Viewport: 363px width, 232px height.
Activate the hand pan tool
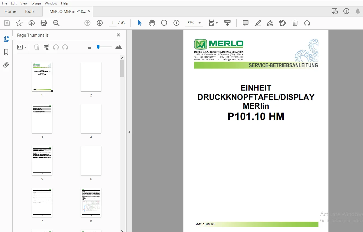pos(152,23)
